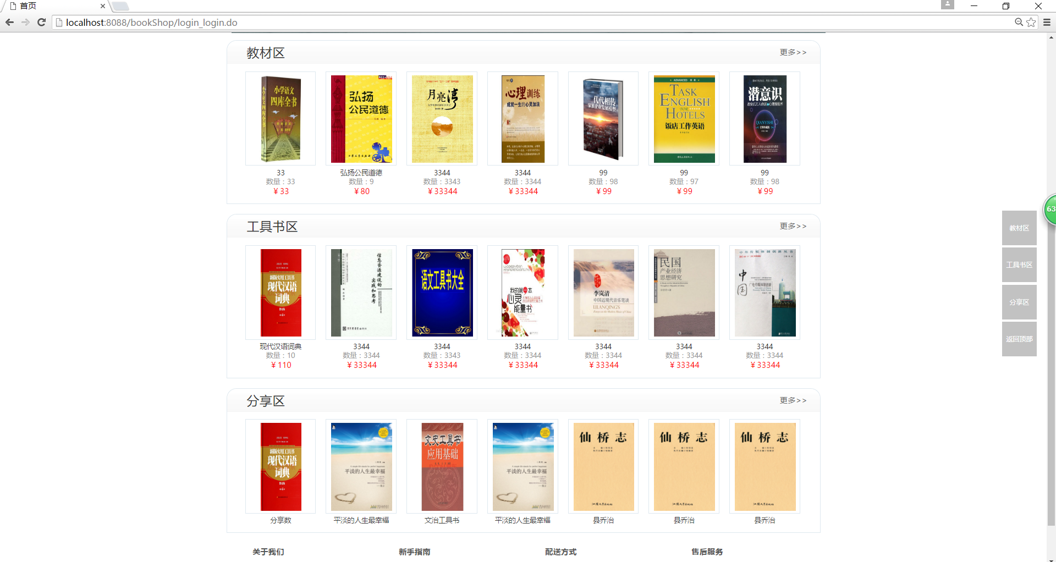Open the Chrome menu hamburger icon

(1047, 22)
